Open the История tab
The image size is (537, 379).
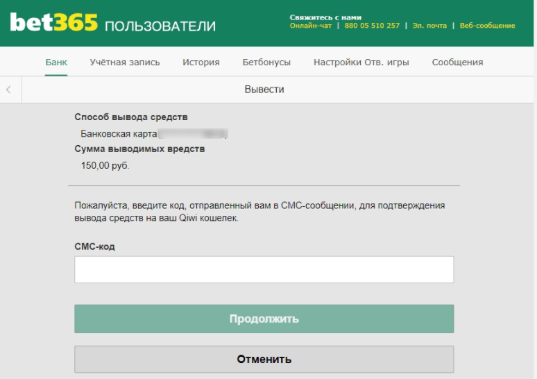(201, 62)
